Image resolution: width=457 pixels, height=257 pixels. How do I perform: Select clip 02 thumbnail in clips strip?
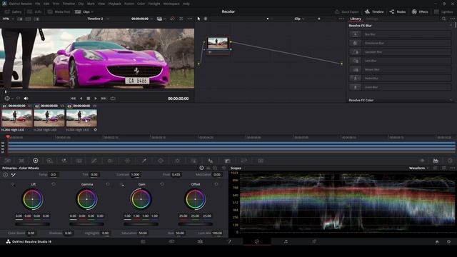(x=49, y=118)
